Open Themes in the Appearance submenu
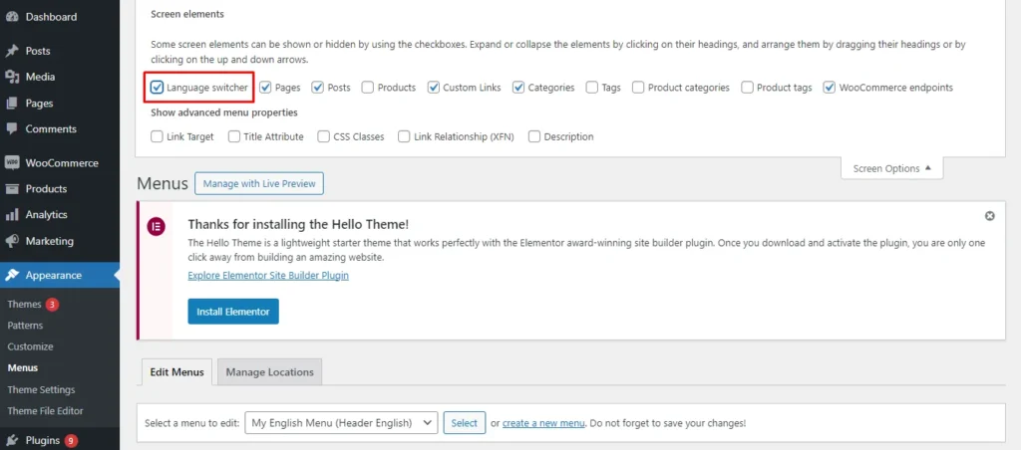Viewport: 1021px width, 450px height. 24,305
